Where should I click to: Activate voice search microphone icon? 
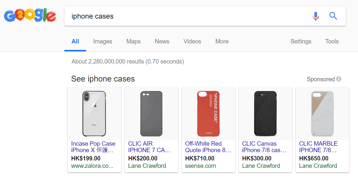316,16
